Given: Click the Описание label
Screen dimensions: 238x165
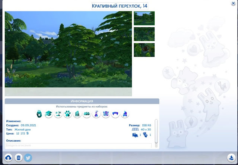Looking at the screenshot, I should point(14,141).
